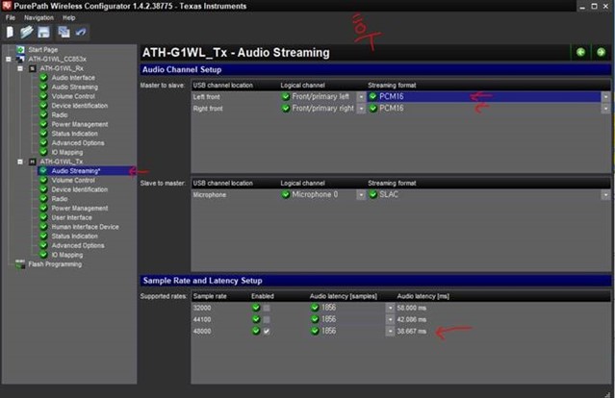The width and height of the screenshot is (615, 398).
Task: Click green check next to Microphone 0
Action: [x=286, y=195]
